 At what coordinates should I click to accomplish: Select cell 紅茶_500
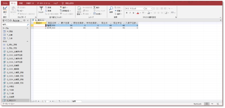coord(53,28)
